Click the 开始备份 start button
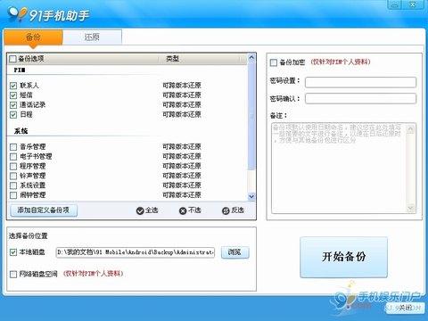 coord(343,257)
